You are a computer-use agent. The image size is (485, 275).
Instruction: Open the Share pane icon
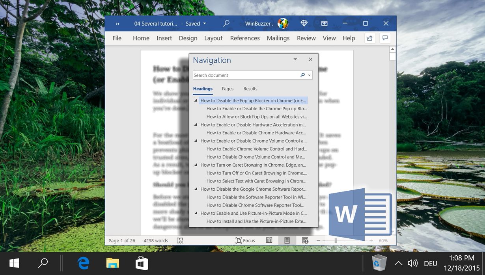369,38
